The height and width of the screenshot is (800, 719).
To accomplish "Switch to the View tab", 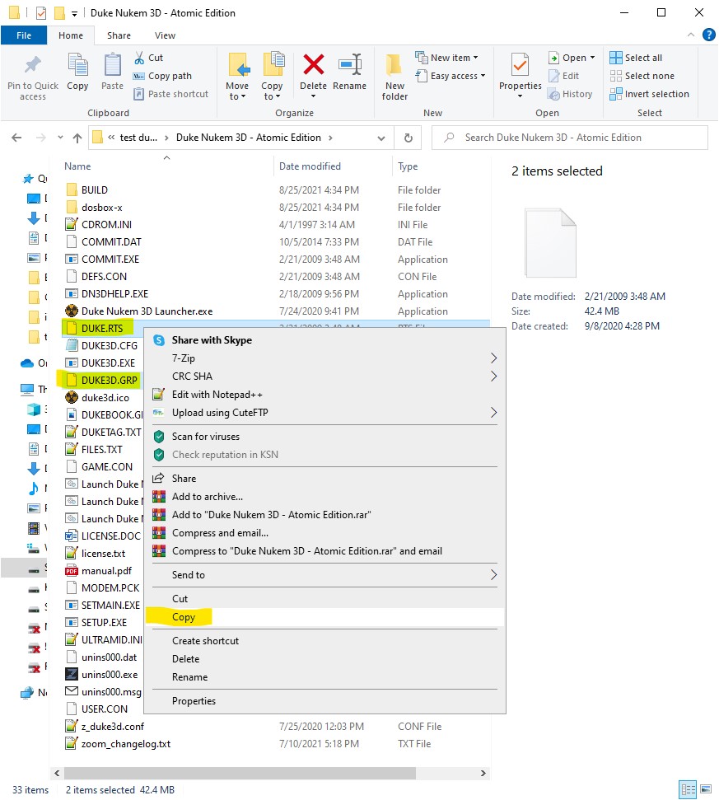I will click(166, 35).
